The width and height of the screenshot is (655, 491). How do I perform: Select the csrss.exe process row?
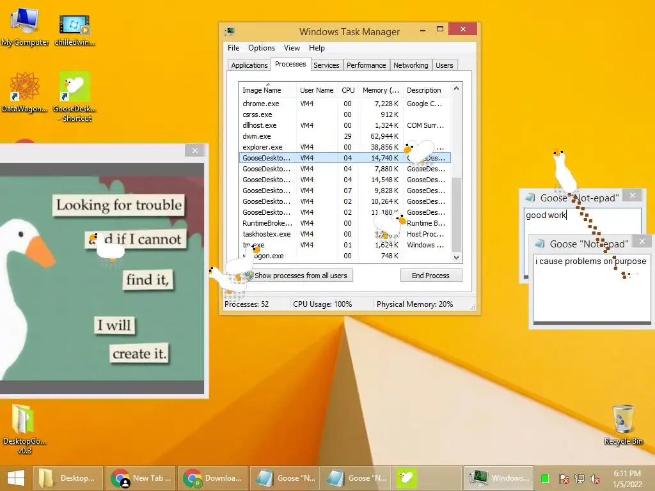point(345,114)
